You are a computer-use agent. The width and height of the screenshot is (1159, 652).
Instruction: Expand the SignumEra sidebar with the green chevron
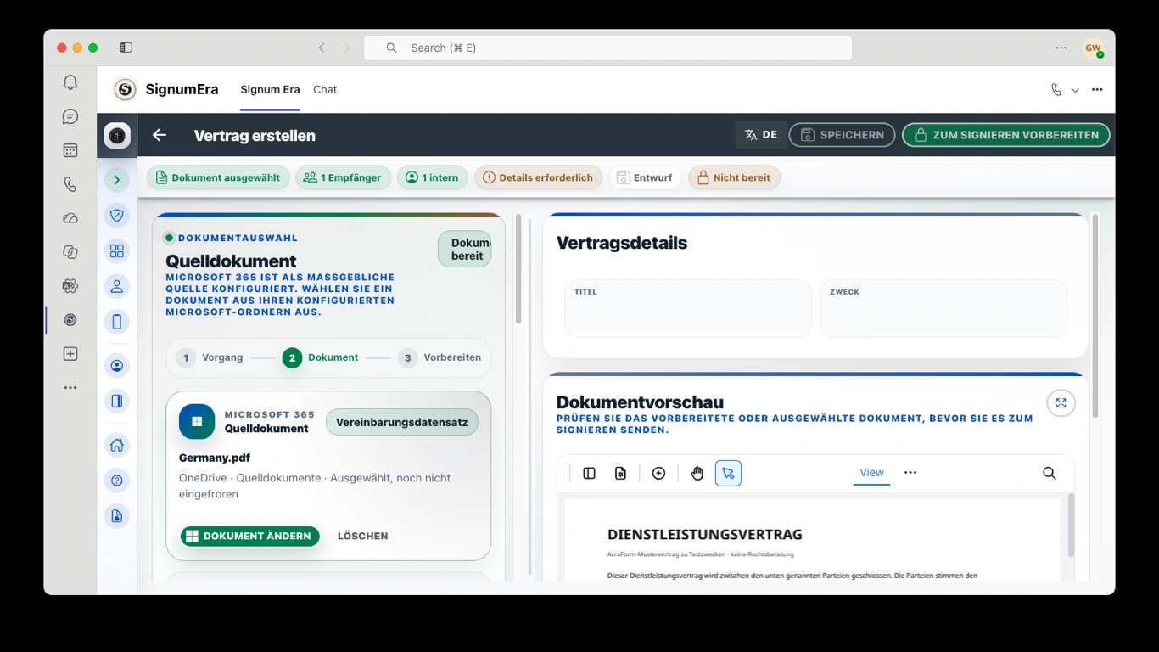[x=117, y=179]
